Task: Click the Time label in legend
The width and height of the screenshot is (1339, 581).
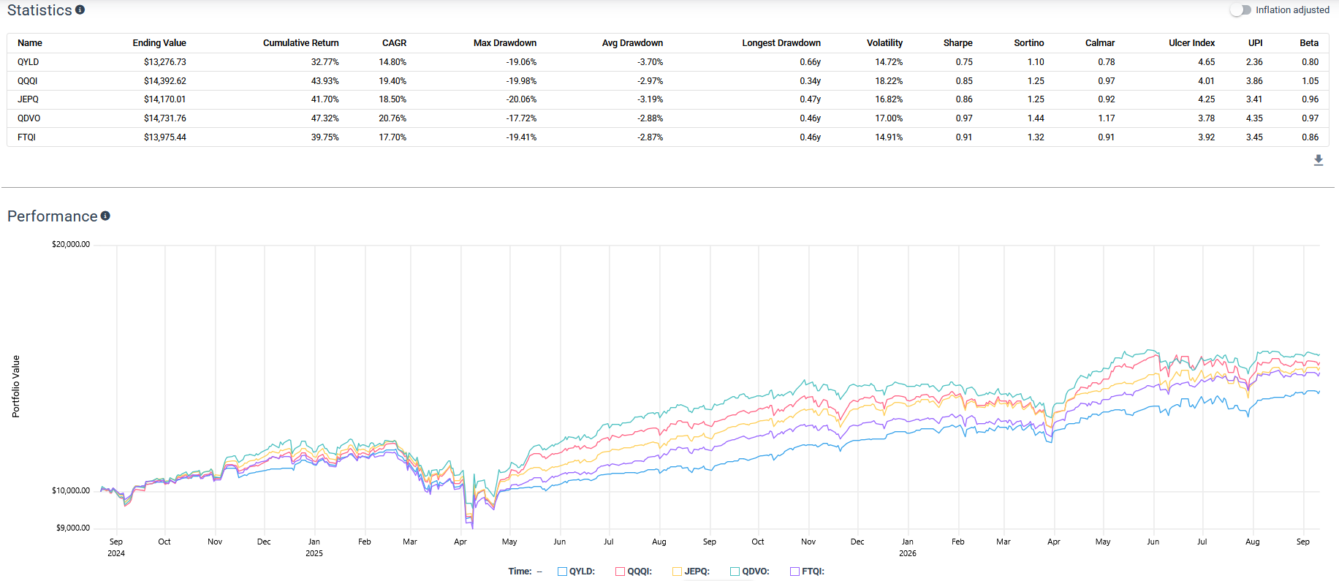Action: point(520,571)
